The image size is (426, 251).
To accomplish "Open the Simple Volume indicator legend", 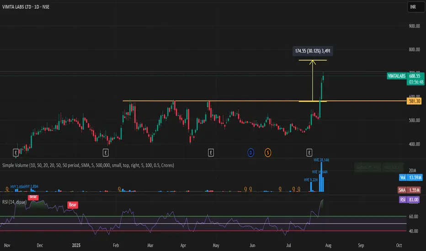I will pyautogui.click(x=88, y=165).
